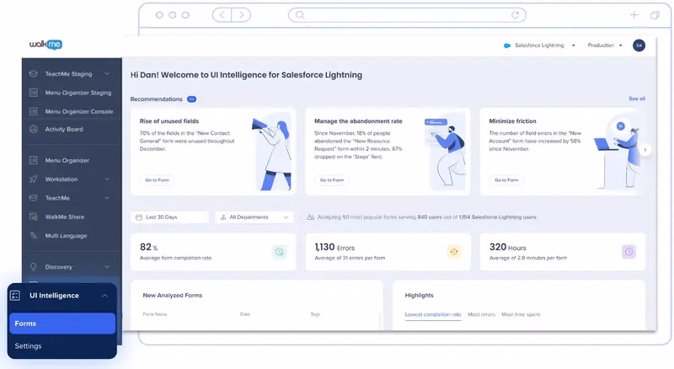Expand the TeachMe Staging chevron
Image resolution: width=674 pixels, height=369 pixels.
coord(107,73)
